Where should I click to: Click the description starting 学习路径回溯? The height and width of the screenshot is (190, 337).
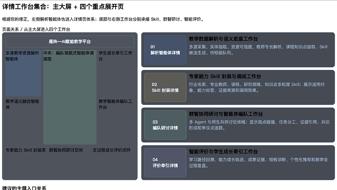click(258, 163)
